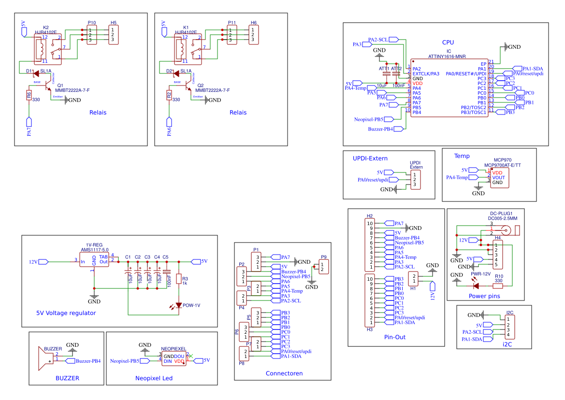Image resolution: width=565 pixels, height=400 pixels.
Task: Select the P9 two-pin connector
Action: (323, 267)
